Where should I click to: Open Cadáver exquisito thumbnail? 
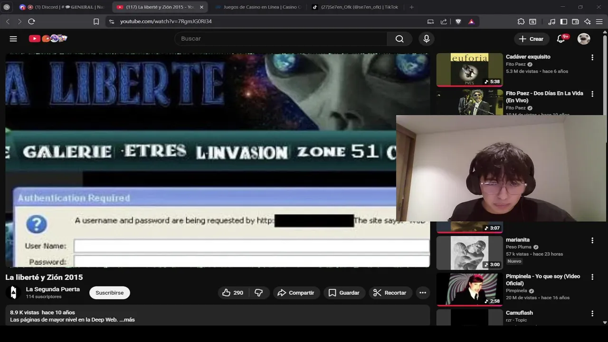(x=469, y=69)
